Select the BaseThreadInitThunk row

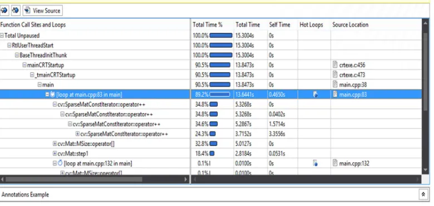[211, 55]
